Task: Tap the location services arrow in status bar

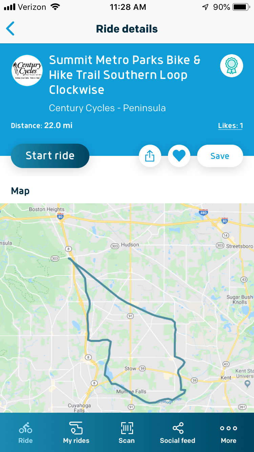Action: tap(205, 7)
